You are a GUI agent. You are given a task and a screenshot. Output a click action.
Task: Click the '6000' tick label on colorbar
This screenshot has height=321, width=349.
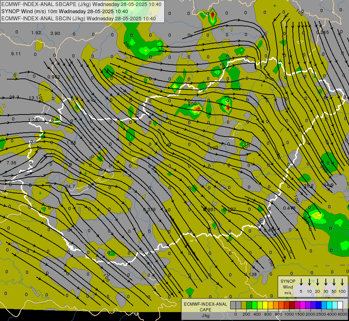coord(343,314)
